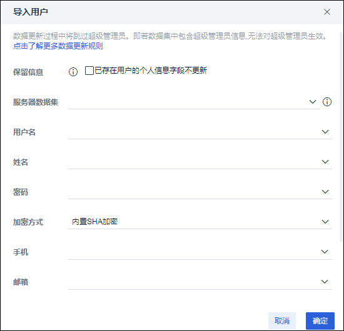
Task: Close the 导入用户 dialog
Action: (x=327, y=12)
